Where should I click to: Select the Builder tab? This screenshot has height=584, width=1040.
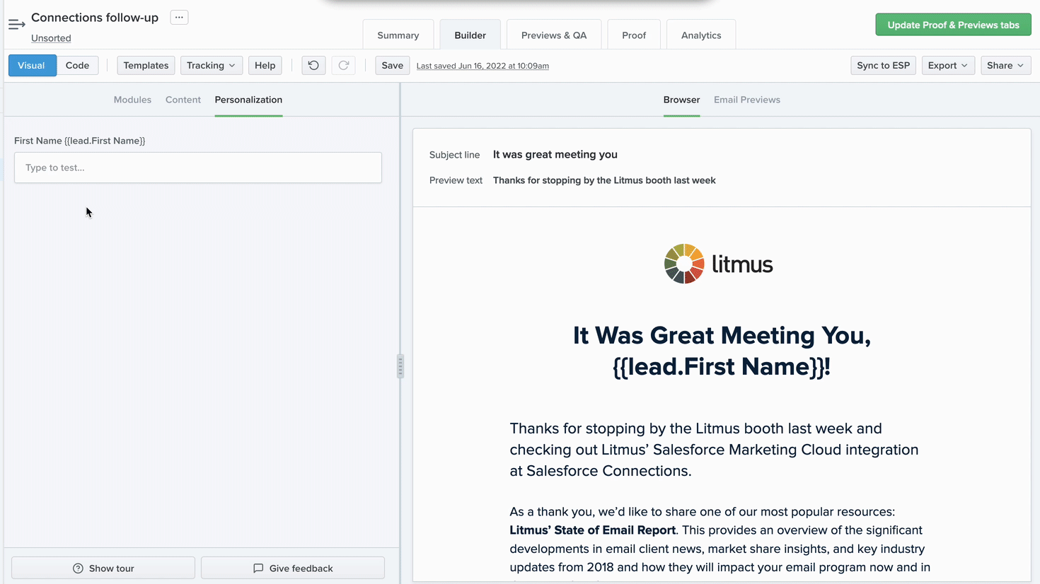pos(470,35)
